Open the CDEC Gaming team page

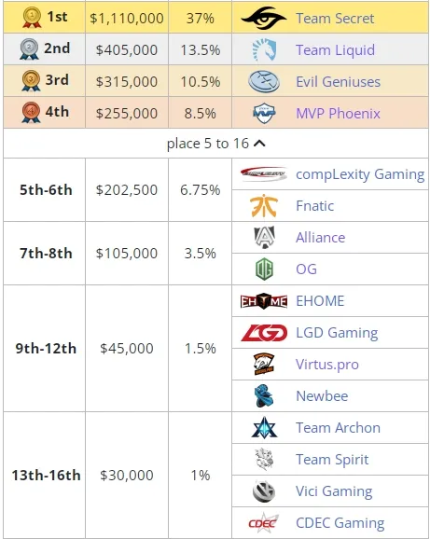point(340,522)
